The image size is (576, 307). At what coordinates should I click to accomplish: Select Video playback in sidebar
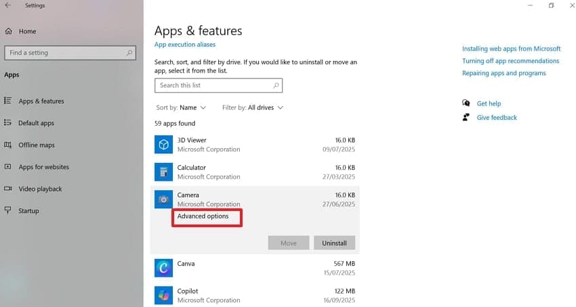point(40,189)
